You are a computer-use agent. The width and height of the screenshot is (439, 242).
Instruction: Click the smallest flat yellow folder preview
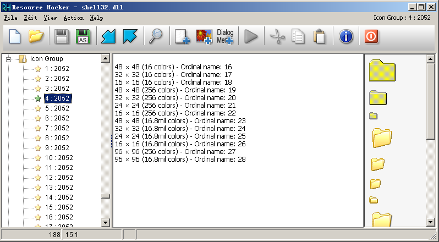[x=373, y=116]
